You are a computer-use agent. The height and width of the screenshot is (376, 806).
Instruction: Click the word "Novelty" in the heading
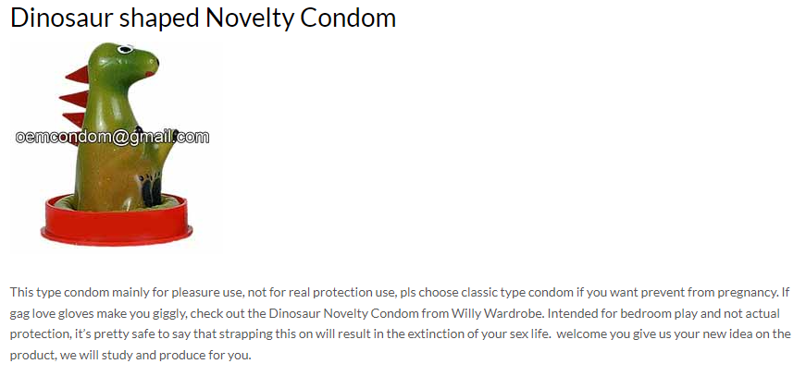[250, 18]
